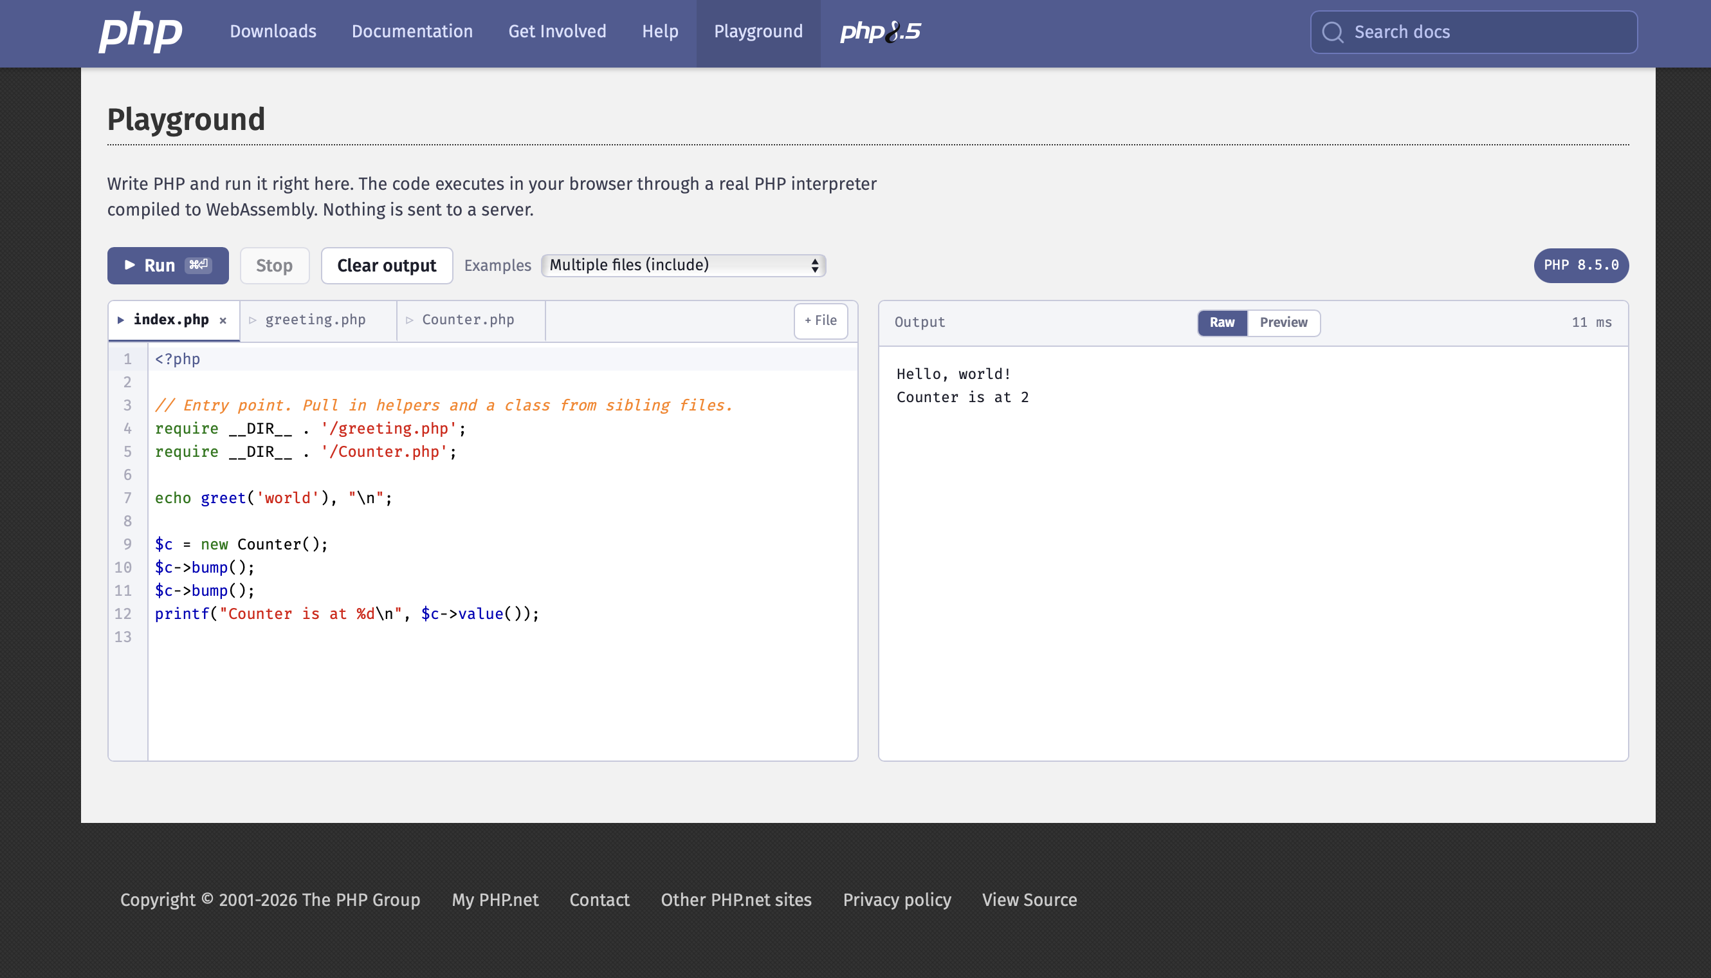Click the php logo in header
1711x978 pixels.
click(x=140, y=32)
